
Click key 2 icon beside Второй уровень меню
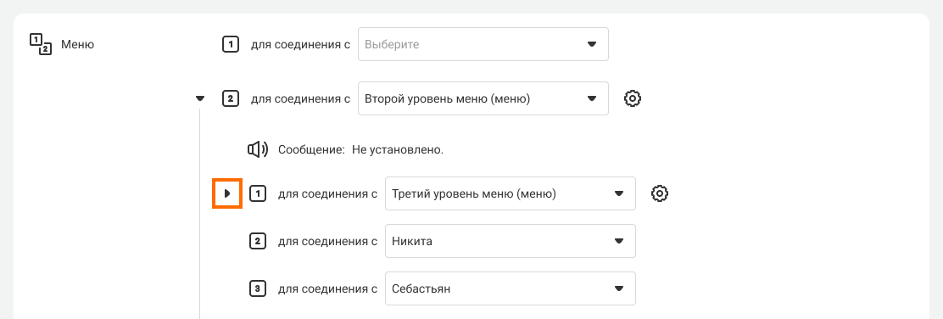231,98
